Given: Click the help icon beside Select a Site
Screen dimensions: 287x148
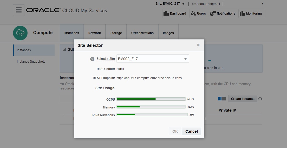Looking at the screenshot, I should coord(92,59).
